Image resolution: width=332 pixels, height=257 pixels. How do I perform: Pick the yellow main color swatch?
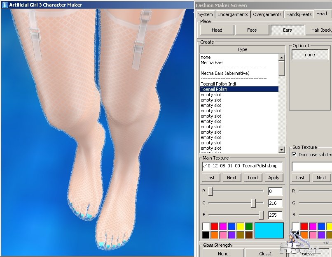pyautogui.click(x=241, y=227)
